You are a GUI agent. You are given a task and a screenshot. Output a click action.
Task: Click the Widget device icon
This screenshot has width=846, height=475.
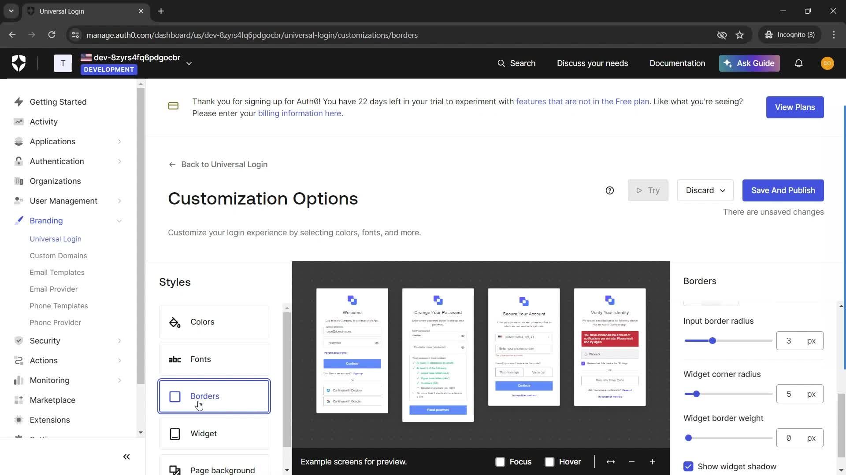175,434
